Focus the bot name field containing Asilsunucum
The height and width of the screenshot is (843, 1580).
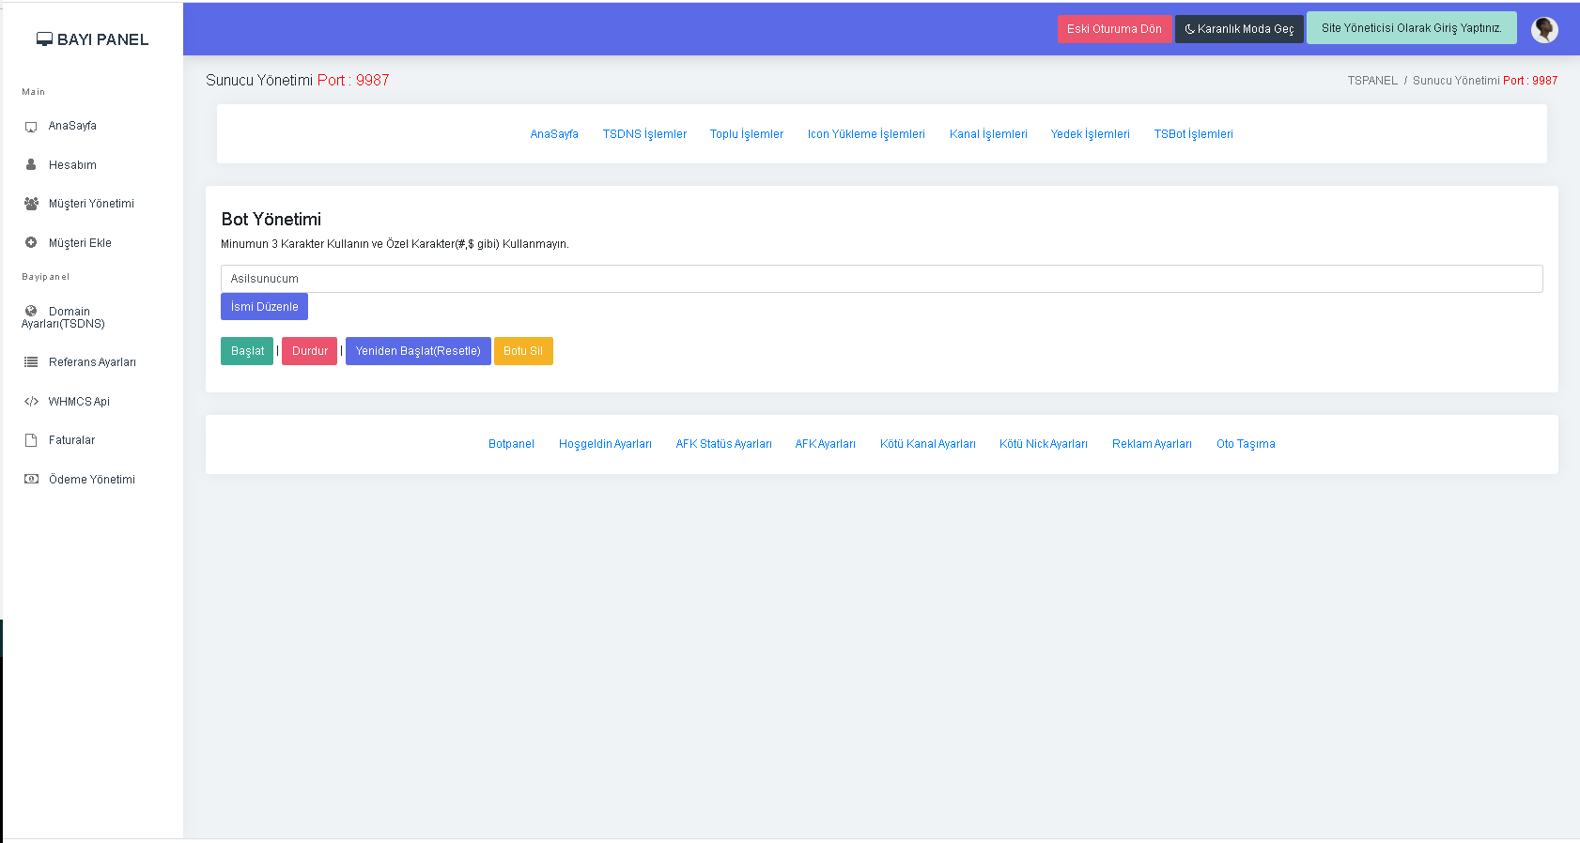click(881, 279)
